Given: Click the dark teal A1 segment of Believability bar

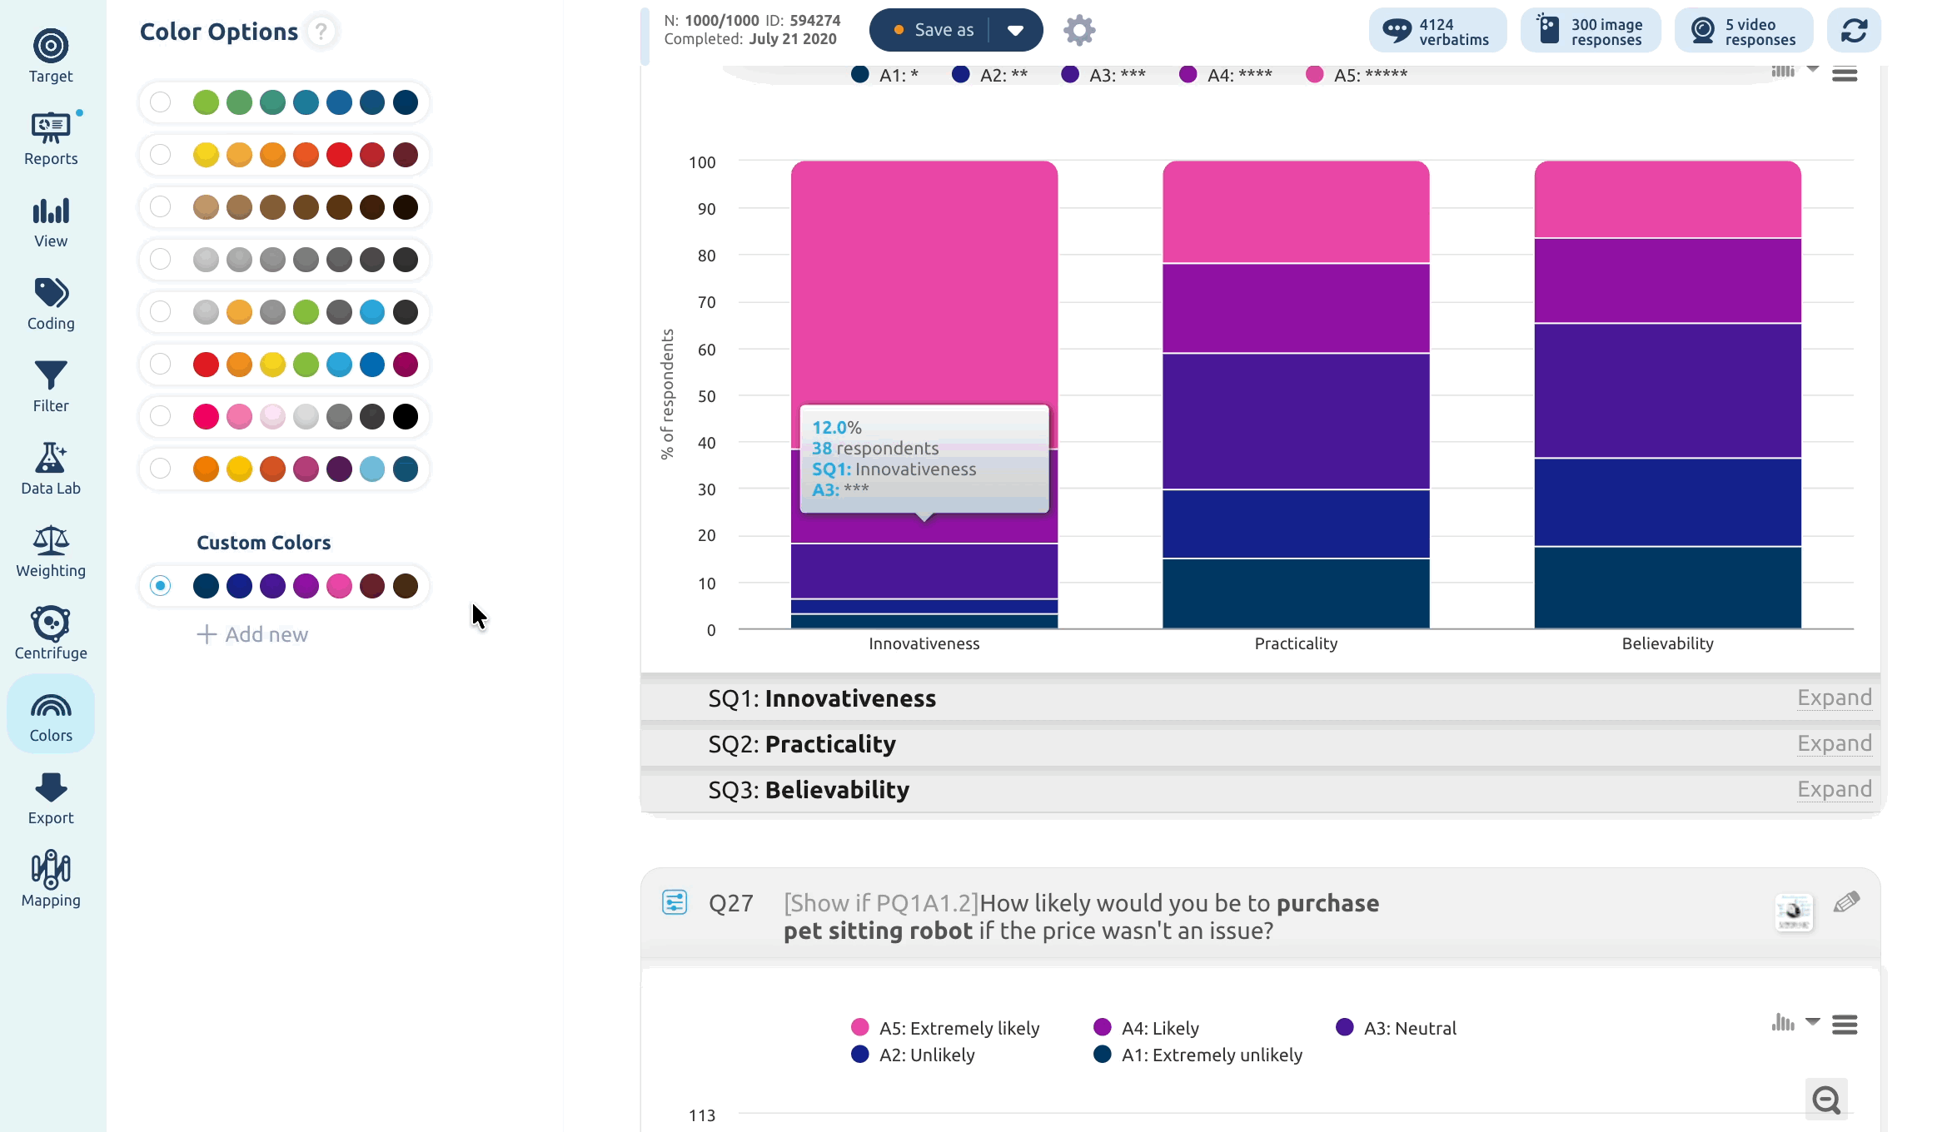Looking at the screenshot, I should tap(1667, 588).
